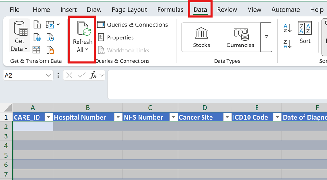Select row 1 header
Screen dimensions: 327x180
pyautogui.click(x=6, y=117)
